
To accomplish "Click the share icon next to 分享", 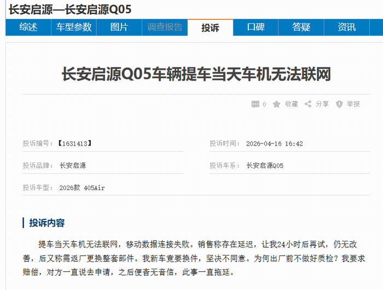I will point(308,104).
